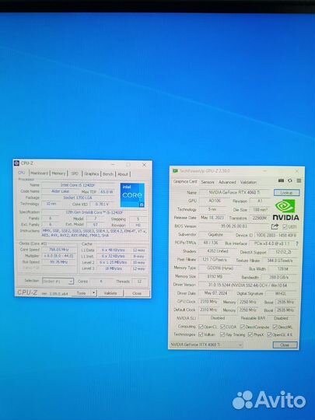Click the 18 MBytes Level 3 cache value
The image size is (315, 420).
114,268
